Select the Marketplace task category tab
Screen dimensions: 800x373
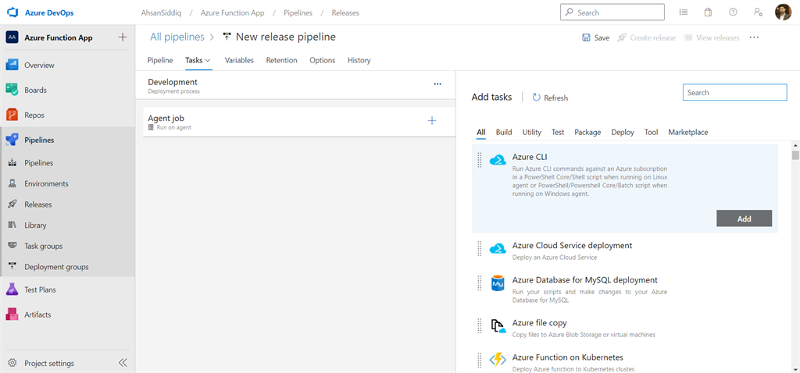click(x=687, y=132)
